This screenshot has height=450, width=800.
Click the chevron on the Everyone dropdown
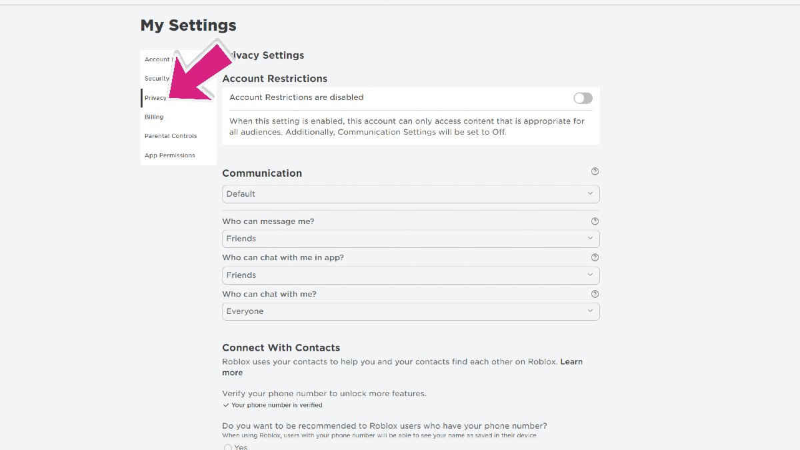click(x=590, y=311)
